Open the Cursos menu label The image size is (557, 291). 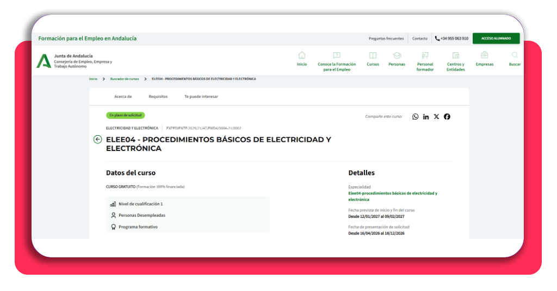click(x=373, y=64)
